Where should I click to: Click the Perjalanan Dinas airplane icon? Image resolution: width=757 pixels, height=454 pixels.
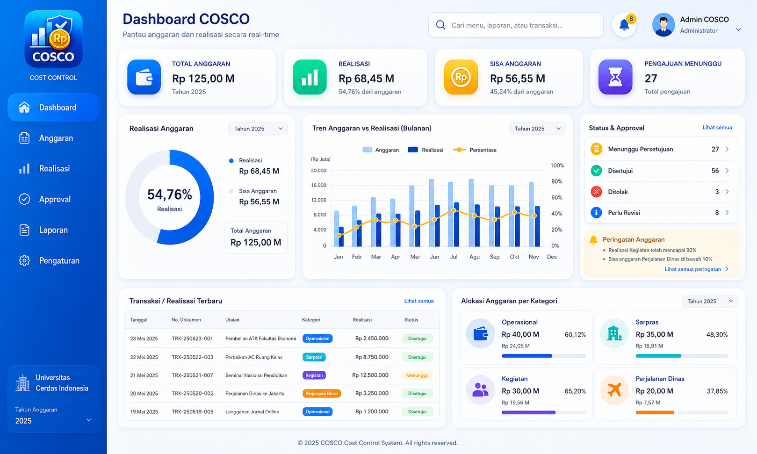[614, 389]
